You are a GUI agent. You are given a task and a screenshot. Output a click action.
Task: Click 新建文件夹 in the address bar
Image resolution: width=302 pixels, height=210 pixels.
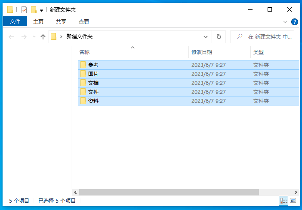(x=80, y=36)
